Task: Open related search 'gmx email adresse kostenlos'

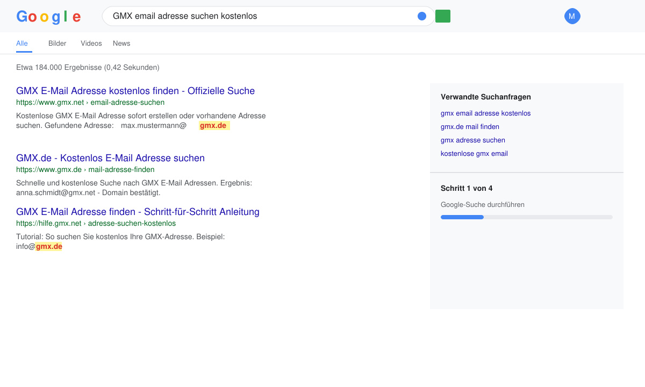Action: pyautogui.click(x=485, y=113)
